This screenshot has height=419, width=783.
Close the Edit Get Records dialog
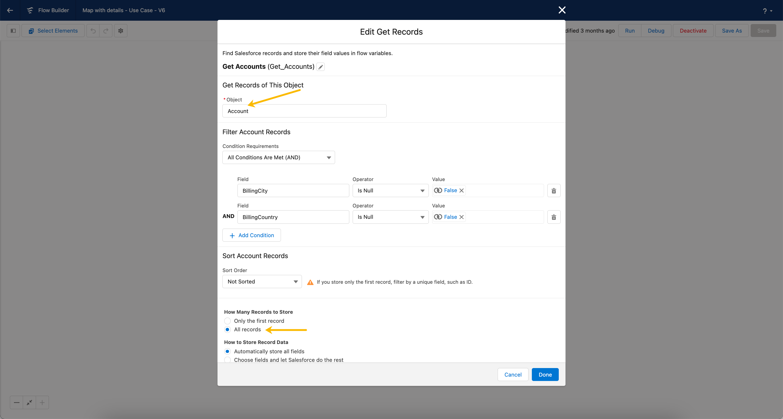562,10
